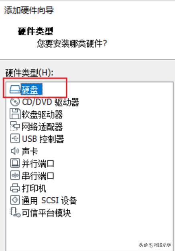The image size is (175, 251).
Task: Pick 串行端口 hardware type
Action: [x=38, y=176]
